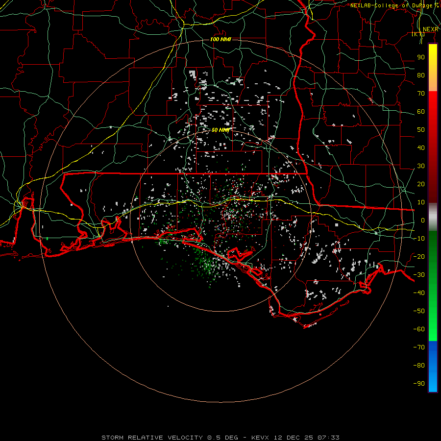Click the "12 DEC 25" date in the caption
This screenshot has width=441, height=441.
click(294, 438)
